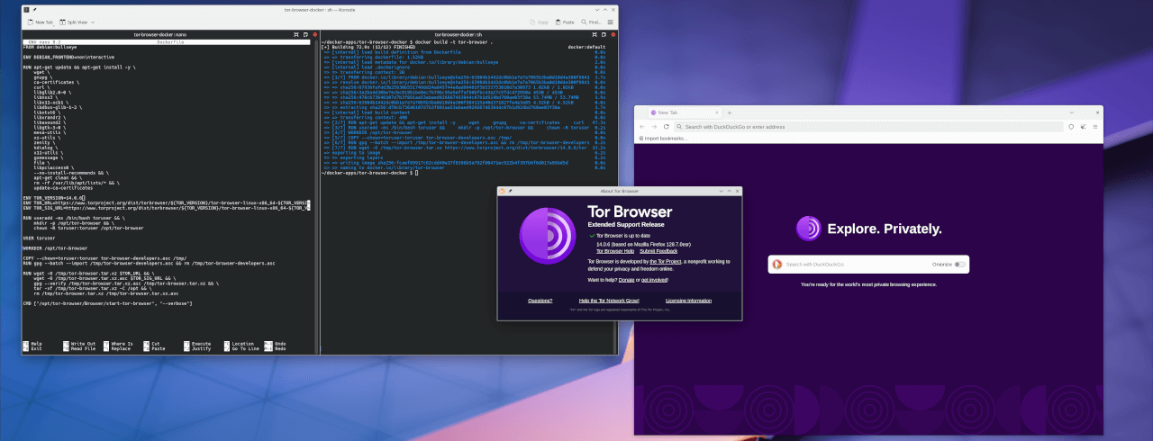Open the Licensing Information link
The image size is (1153, 441).
click(688, 300)
